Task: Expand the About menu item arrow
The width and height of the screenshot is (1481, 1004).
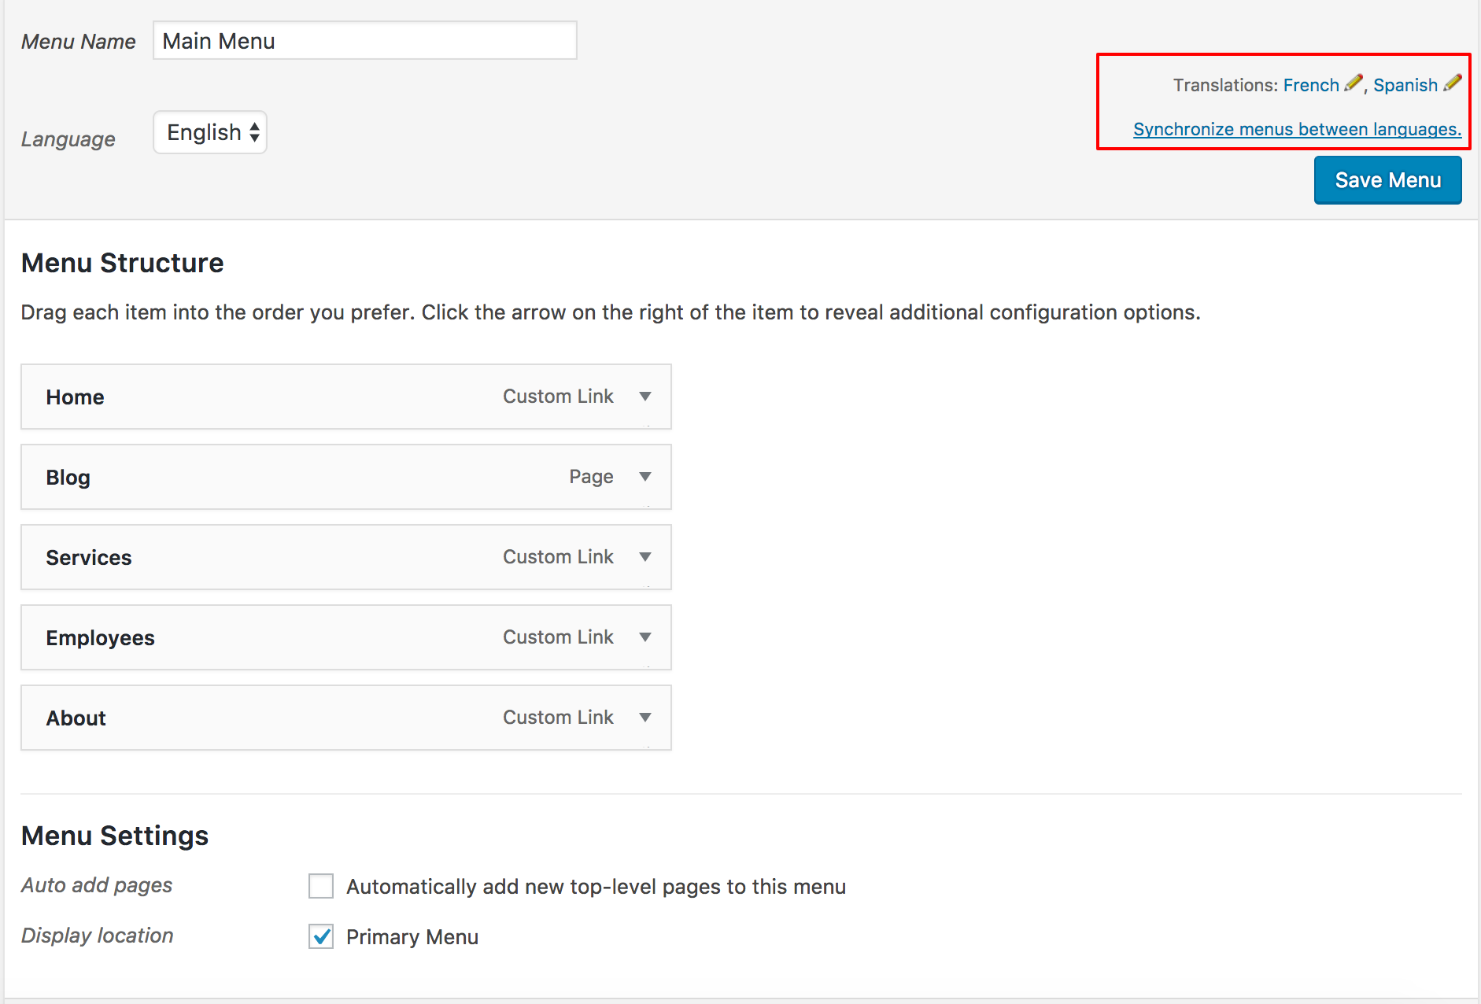Action: click(645, 718)
